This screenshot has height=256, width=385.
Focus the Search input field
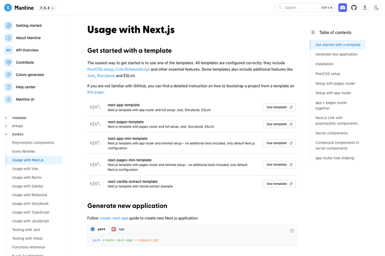point(305,8)
